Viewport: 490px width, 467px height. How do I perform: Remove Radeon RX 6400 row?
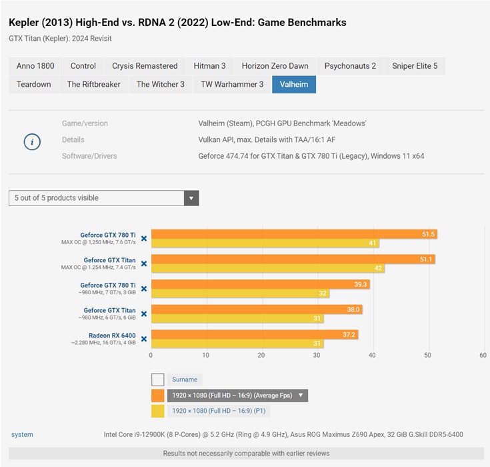pyautogui.click(x=144, y=339)
